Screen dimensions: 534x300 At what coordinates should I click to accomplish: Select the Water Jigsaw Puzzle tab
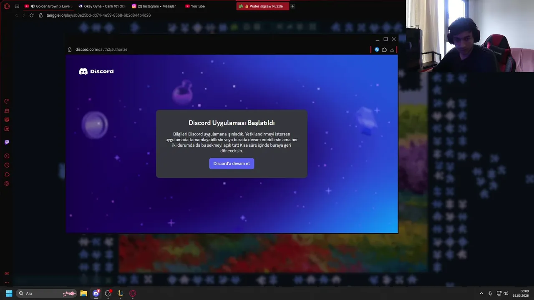262,6
